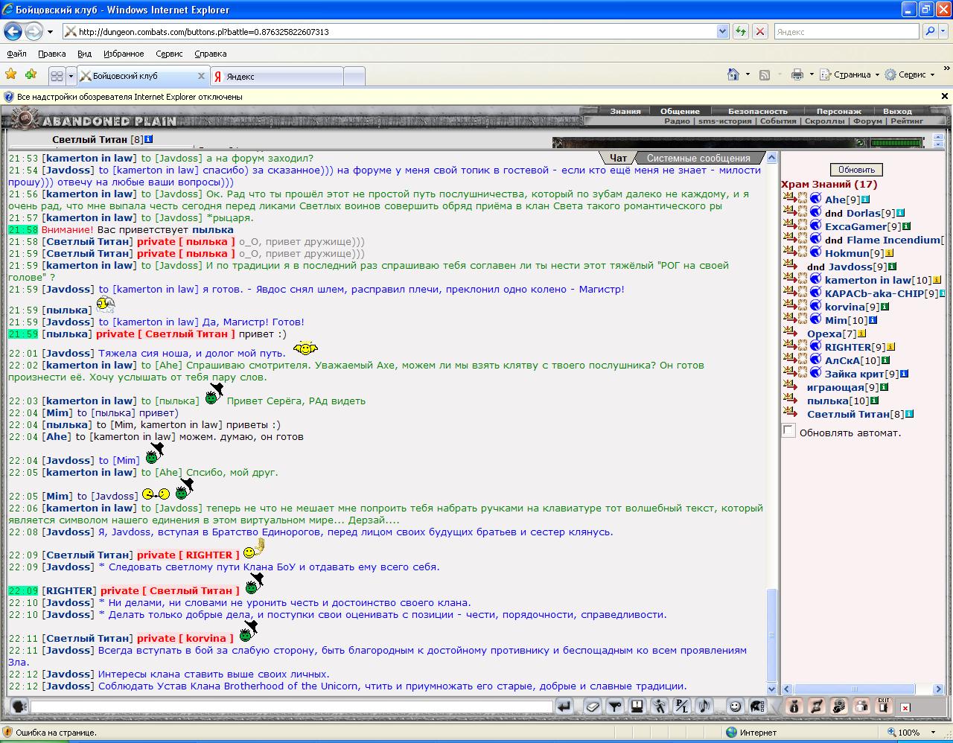
Task: Open the Файл menu
Action: (16, 54)
